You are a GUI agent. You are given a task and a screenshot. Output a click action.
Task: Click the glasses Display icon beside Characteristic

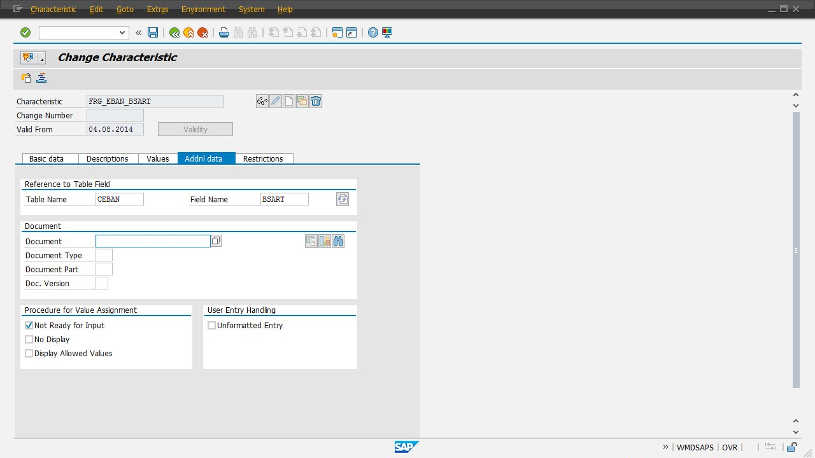262,101
